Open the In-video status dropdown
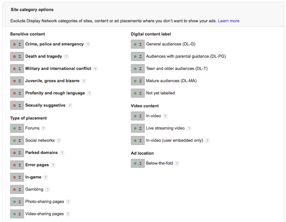Screen dimensions: 286x222 click(x=138, y=116)
